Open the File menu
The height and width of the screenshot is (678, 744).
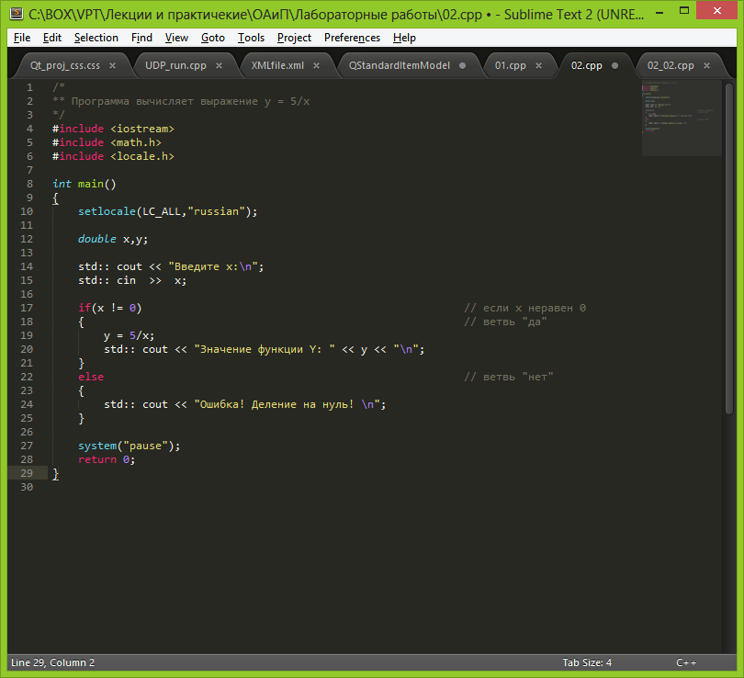point(22,38)
